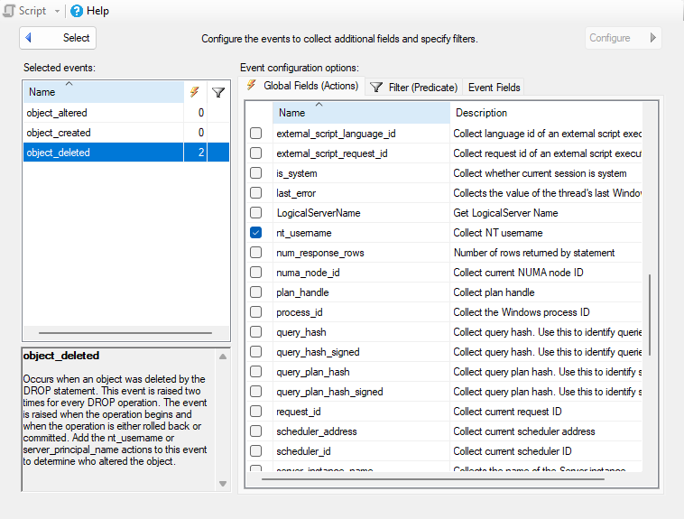
Task: Select the query_plan_hash field name
Action: tap(313, 373)
